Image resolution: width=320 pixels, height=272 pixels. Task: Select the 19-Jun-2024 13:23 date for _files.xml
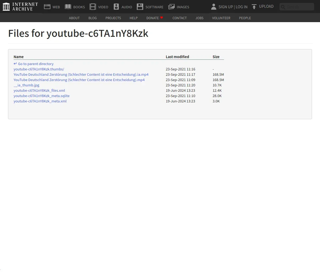click(181, 90)
